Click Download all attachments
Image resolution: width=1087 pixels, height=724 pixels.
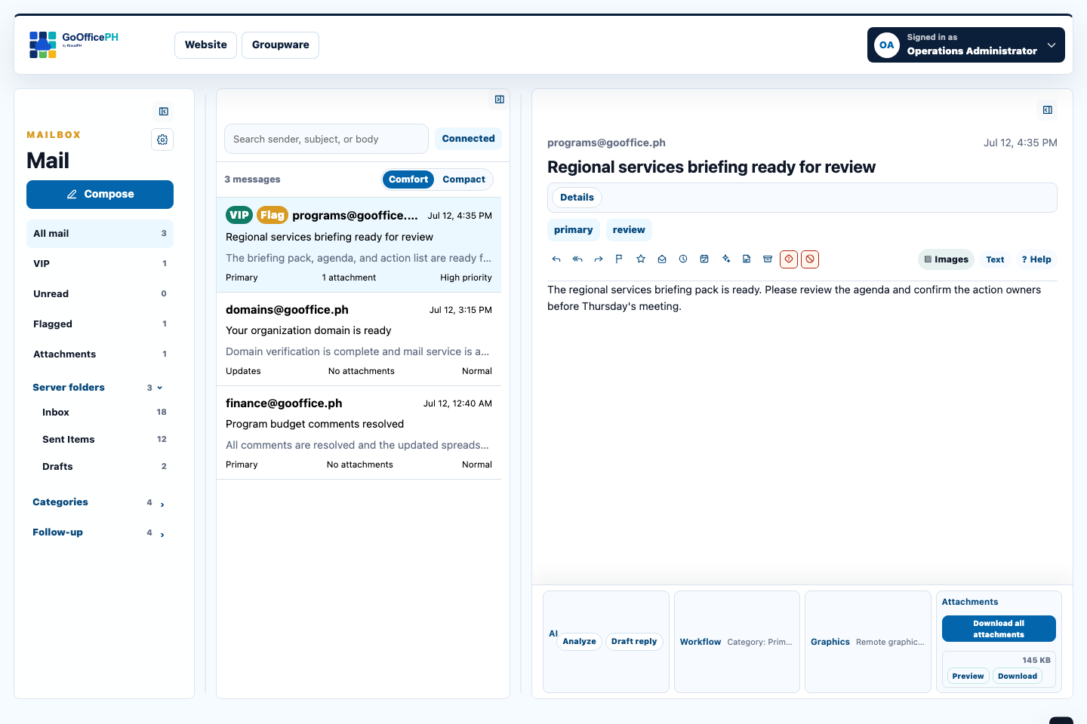999,629
